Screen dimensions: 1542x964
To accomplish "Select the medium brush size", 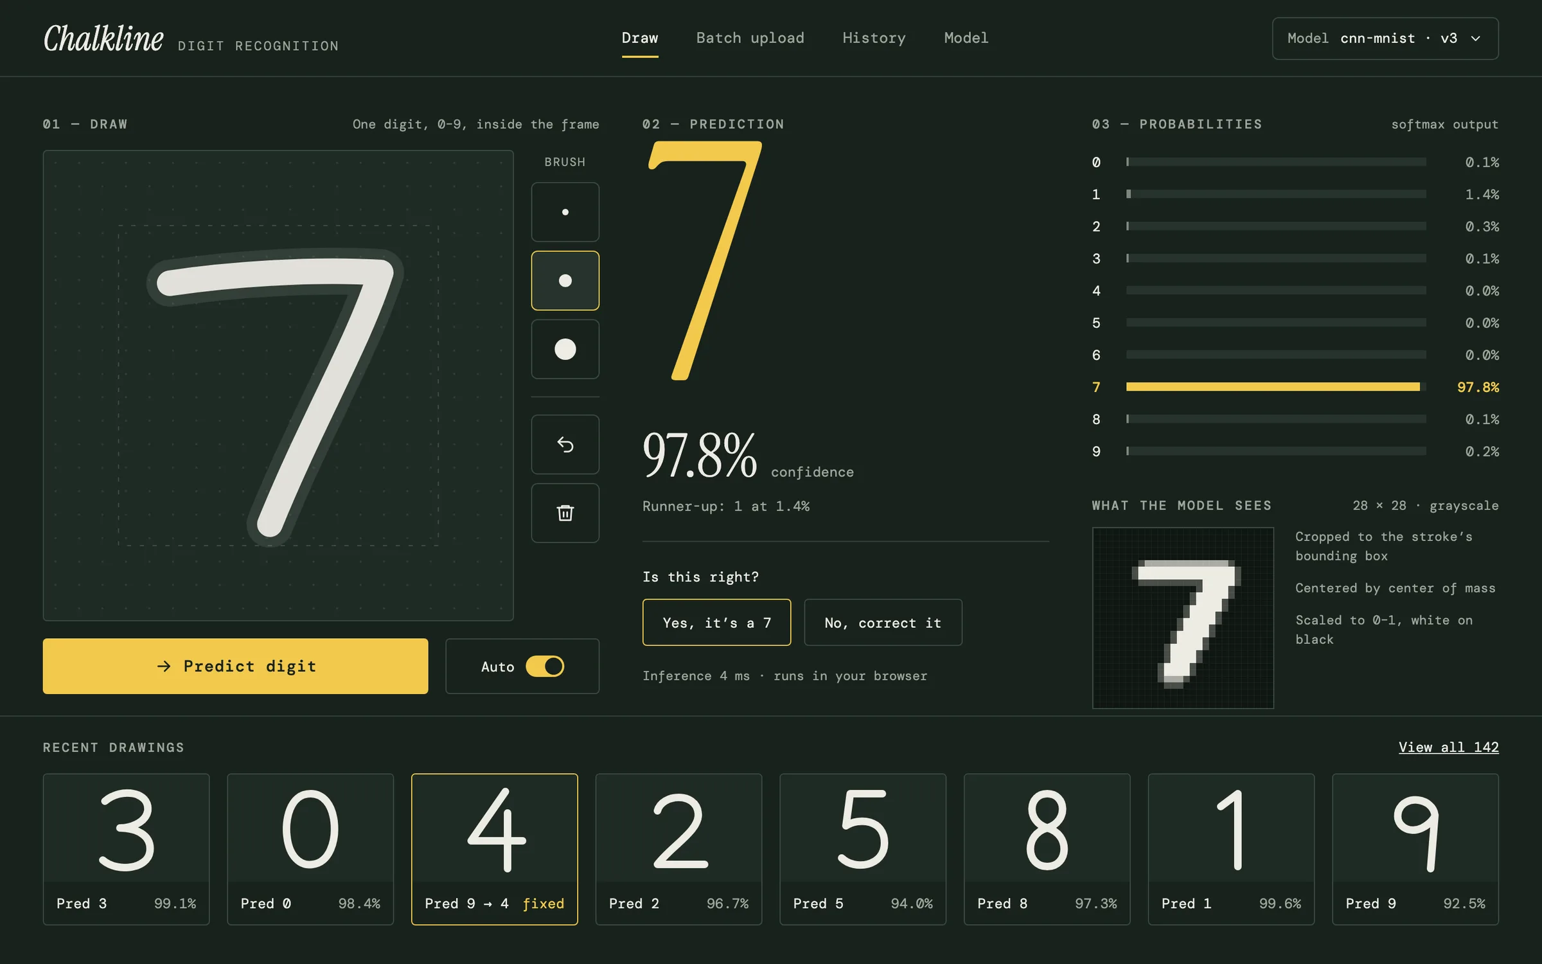I will [x=565, y=281].
